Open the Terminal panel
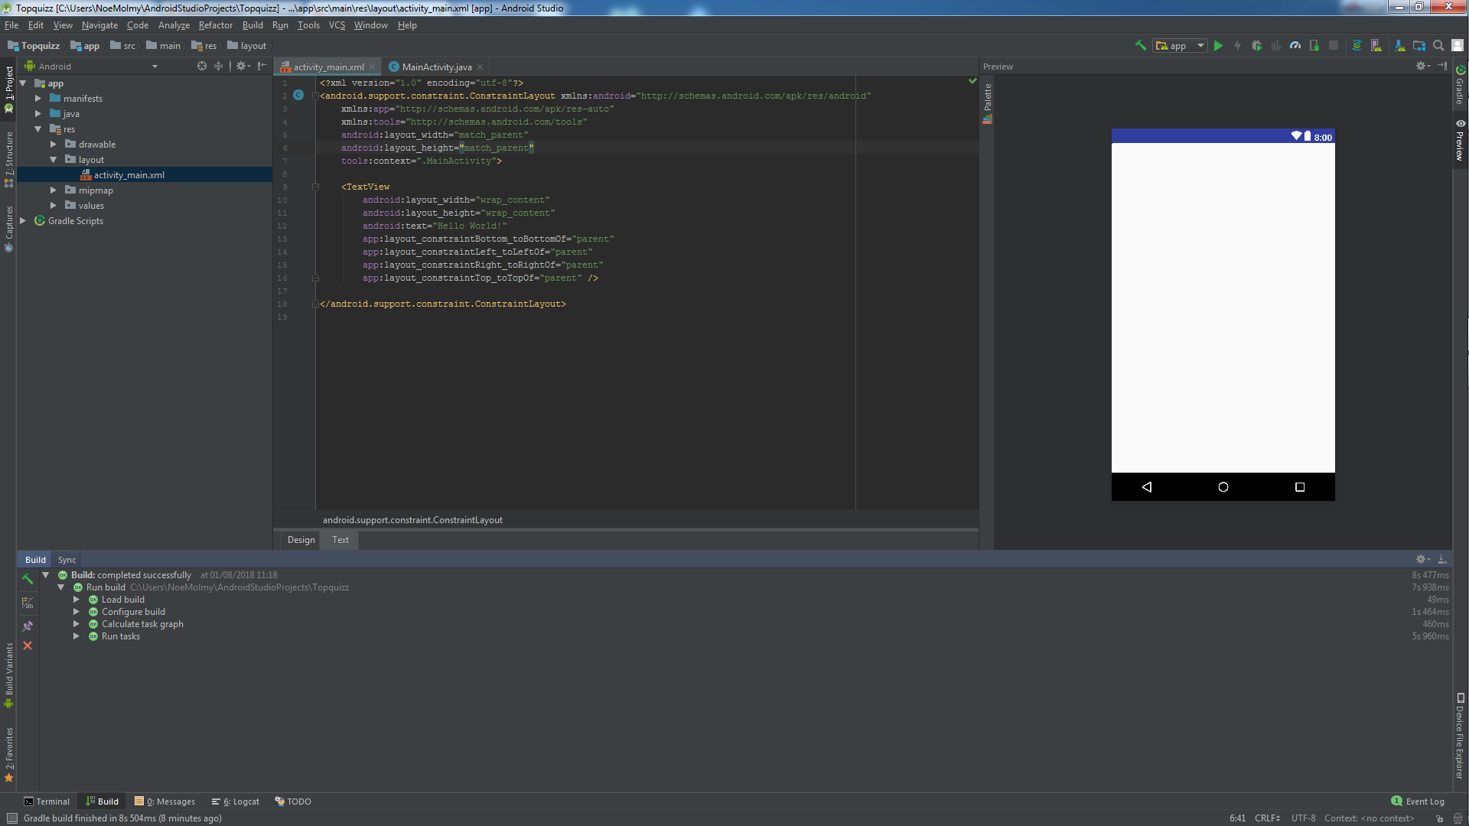The height and width of the screenshot is (826, 1469). point(47,801)
